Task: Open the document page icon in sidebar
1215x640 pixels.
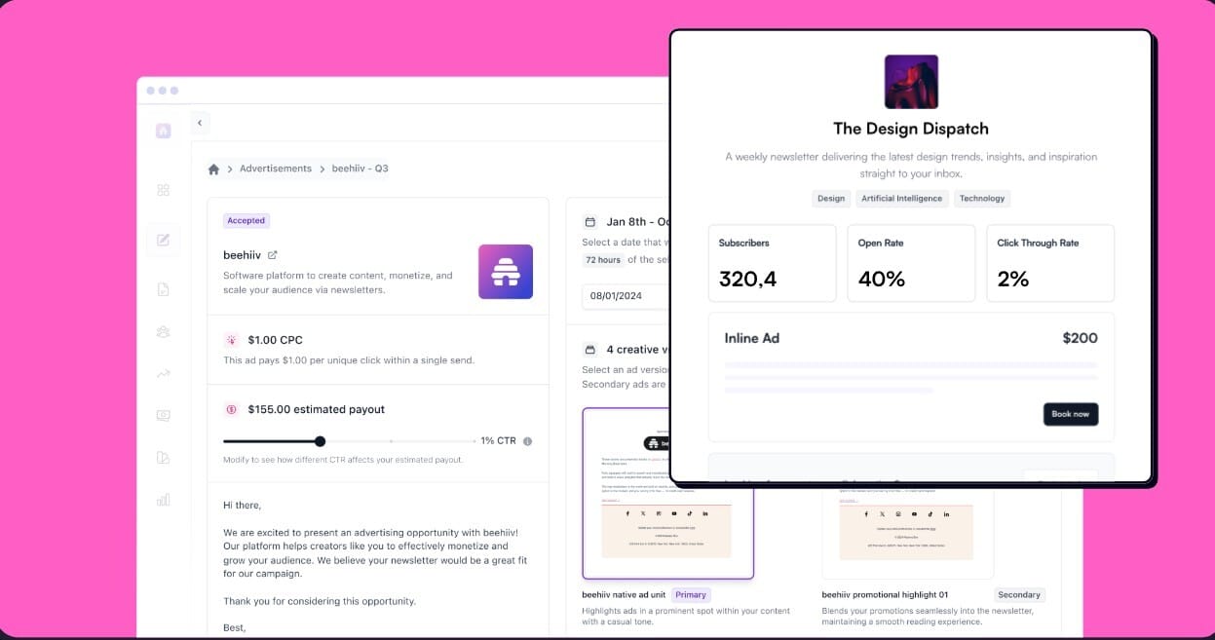Action: pyautogui.click(x=163, y=288)
